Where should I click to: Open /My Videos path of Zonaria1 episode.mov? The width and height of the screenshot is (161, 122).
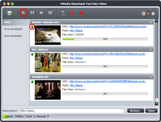point(76,31)
